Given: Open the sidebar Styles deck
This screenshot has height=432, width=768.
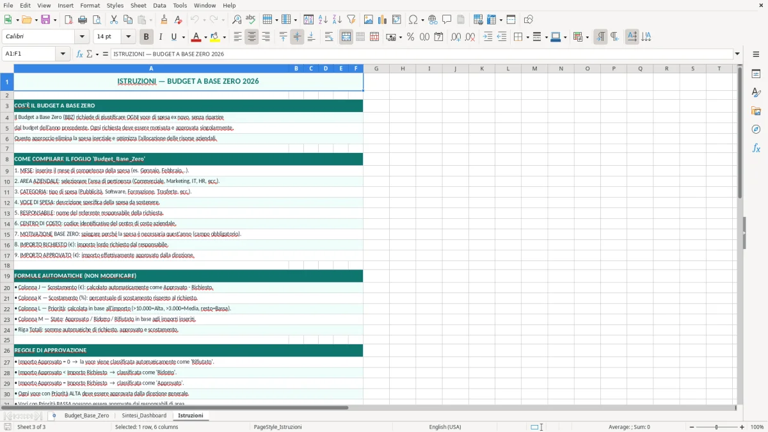Looking at the screenshot, I should pos(756,93).
